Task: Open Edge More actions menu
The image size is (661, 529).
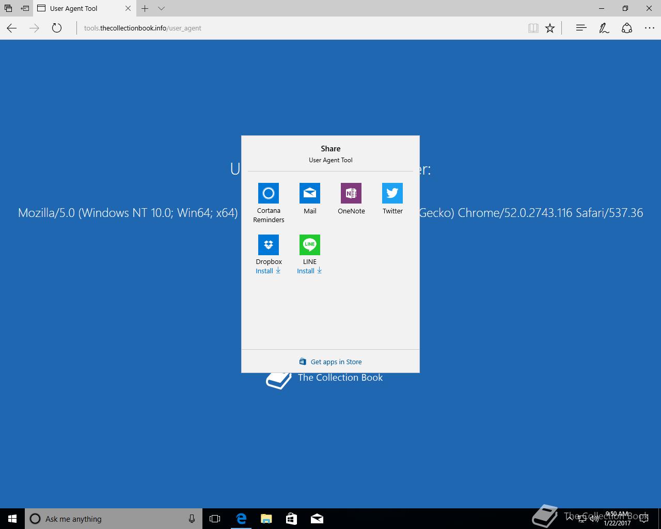Action: pos(650,28)
